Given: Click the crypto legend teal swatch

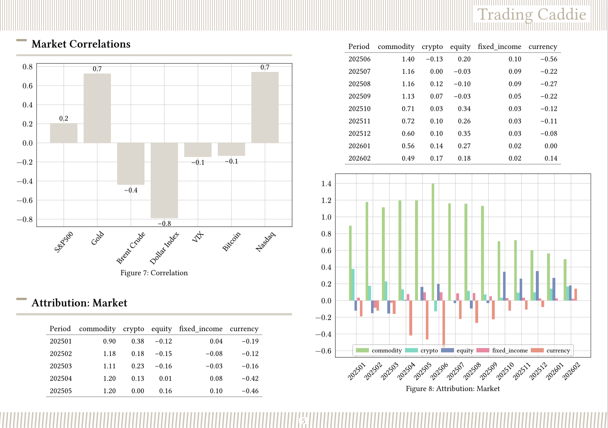Looking at the screenshot, I should 411,350.
